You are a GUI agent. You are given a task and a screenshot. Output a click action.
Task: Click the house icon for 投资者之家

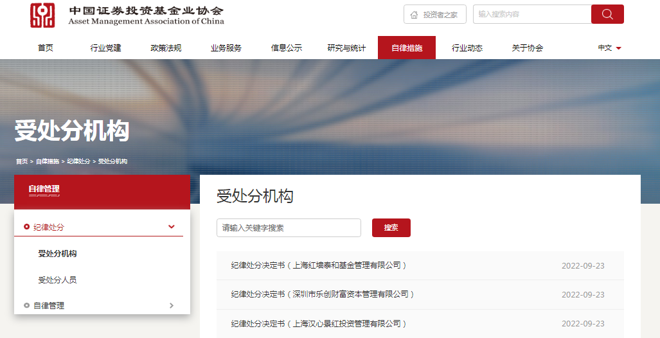(x=414, y=15)
